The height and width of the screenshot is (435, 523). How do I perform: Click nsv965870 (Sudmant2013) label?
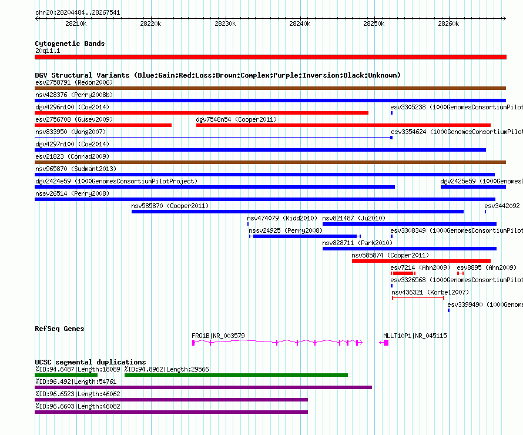coord(76,169)
